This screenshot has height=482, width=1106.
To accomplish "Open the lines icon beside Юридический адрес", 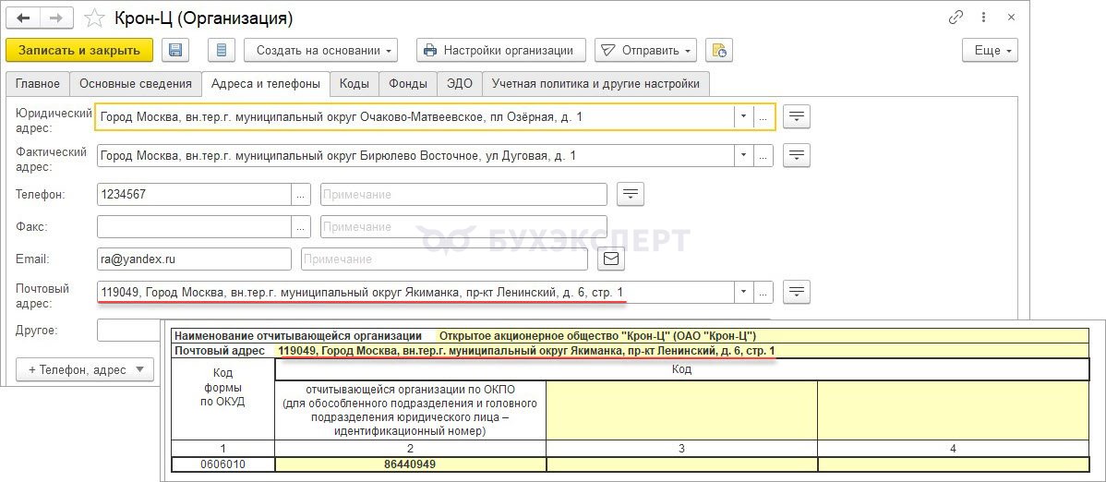I will [797, 116].
